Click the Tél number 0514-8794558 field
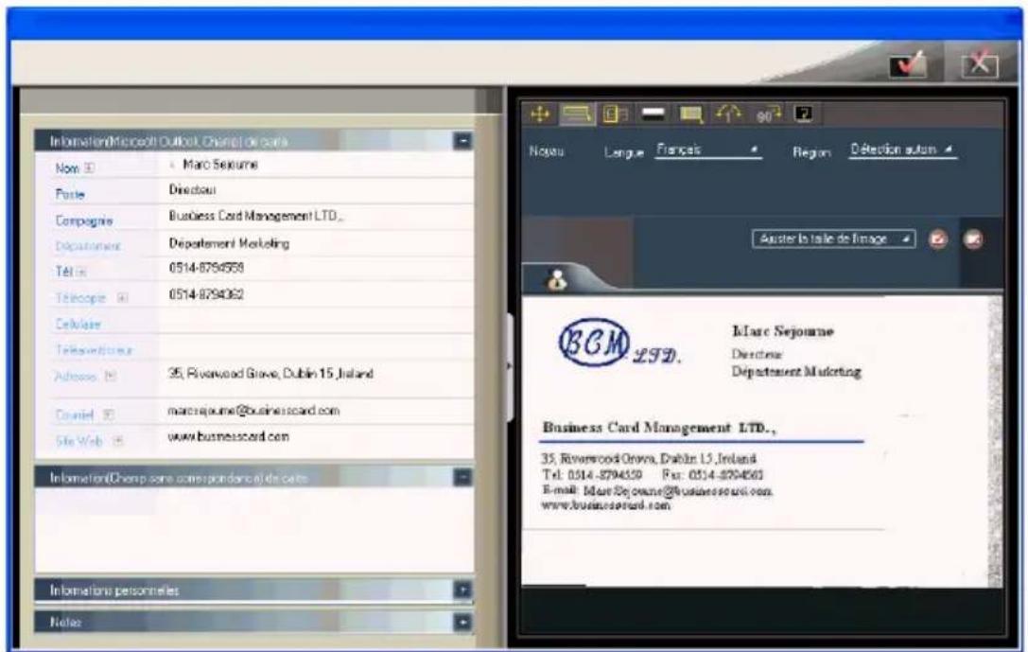This screenshot has height=652, width=1028. pos(316,269)
